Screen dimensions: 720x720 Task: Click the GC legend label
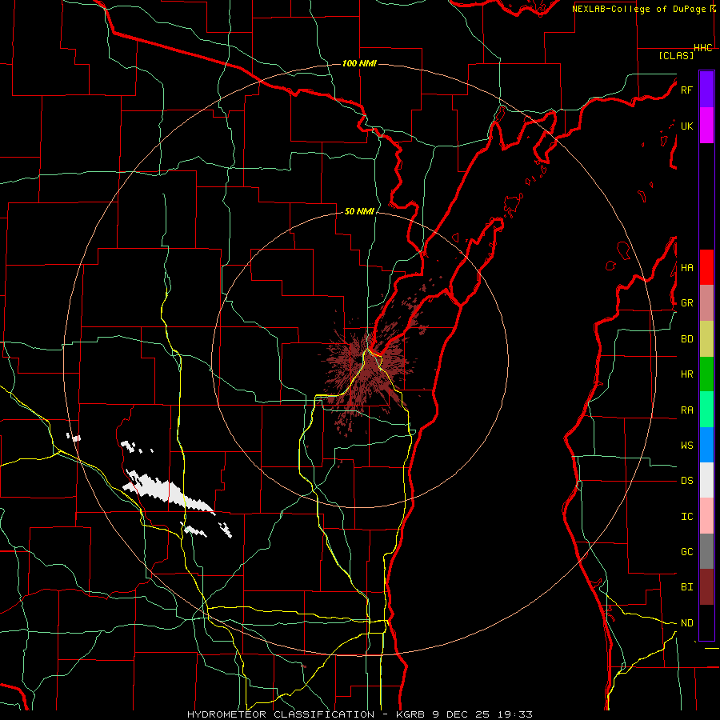[686, 552]
